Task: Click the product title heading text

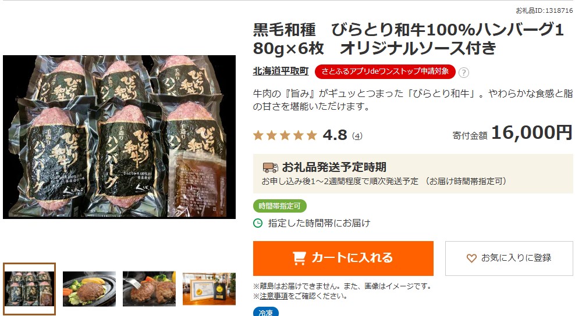Action: click(408, 39)
